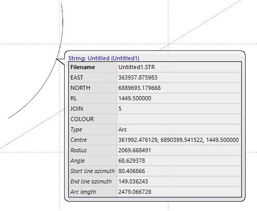Select the Angle value 68.629378
Image resolution: width=257 pixels, height=211 pixels.
[x=131, y=161]
